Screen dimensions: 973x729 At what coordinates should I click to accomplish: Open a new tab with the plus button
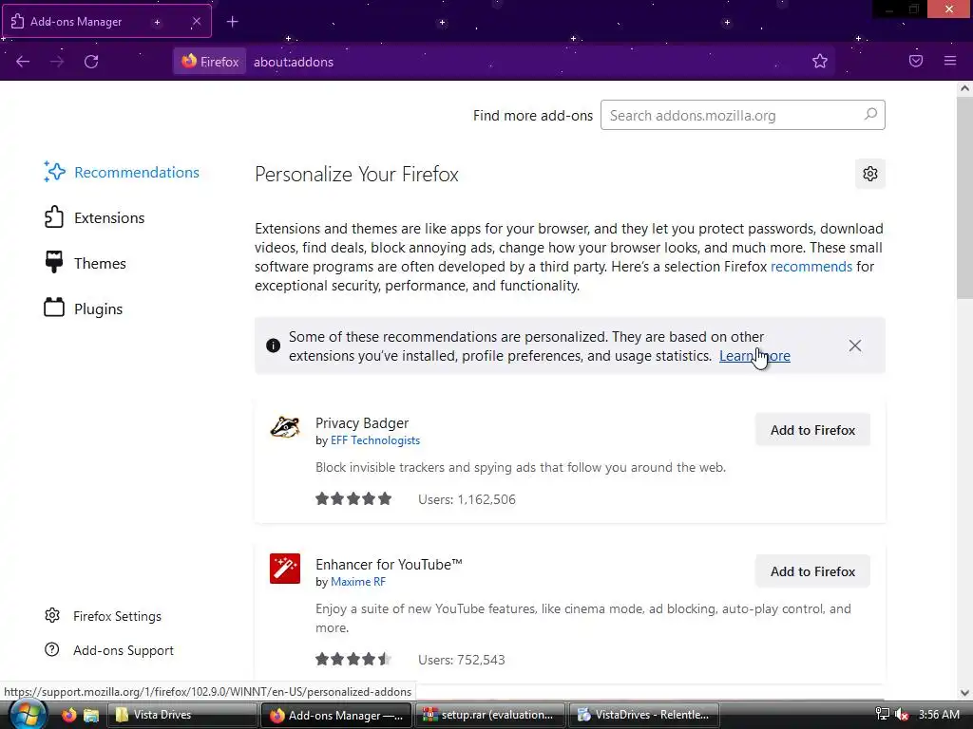coord(232,22)
